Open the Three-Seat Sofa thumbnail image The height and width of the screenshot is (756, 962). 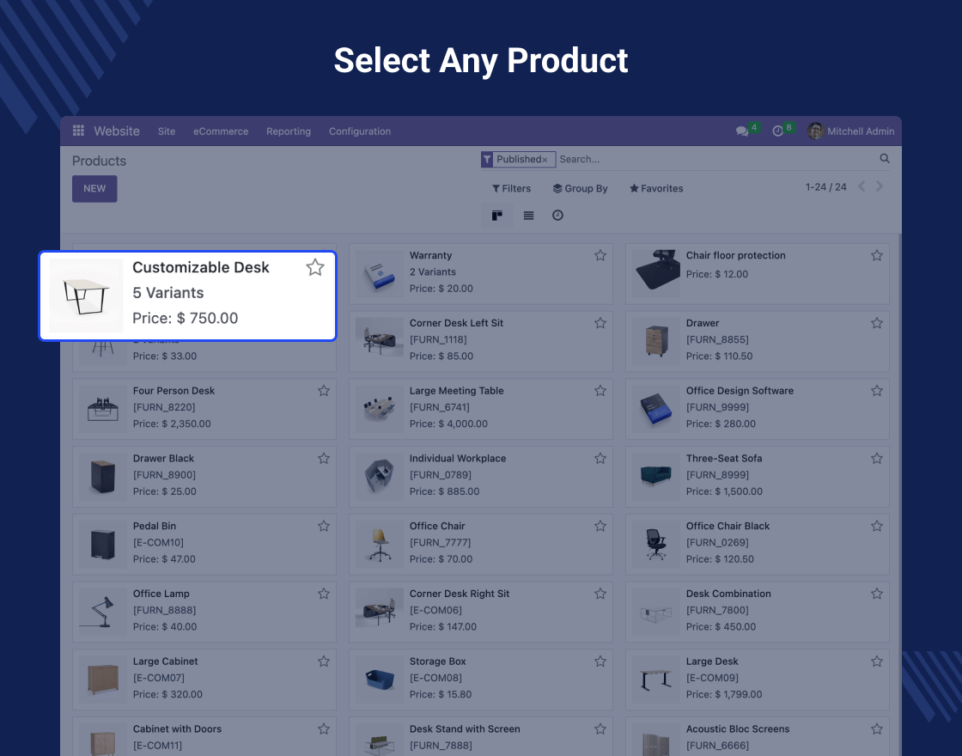click(656, 476)
